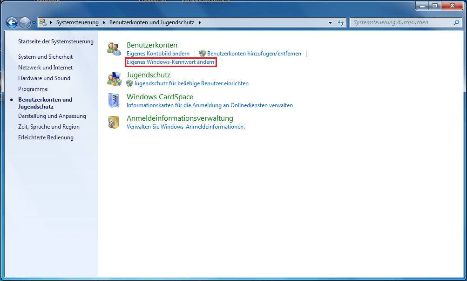Open Programme category in sidebar

tap(33, 89)
